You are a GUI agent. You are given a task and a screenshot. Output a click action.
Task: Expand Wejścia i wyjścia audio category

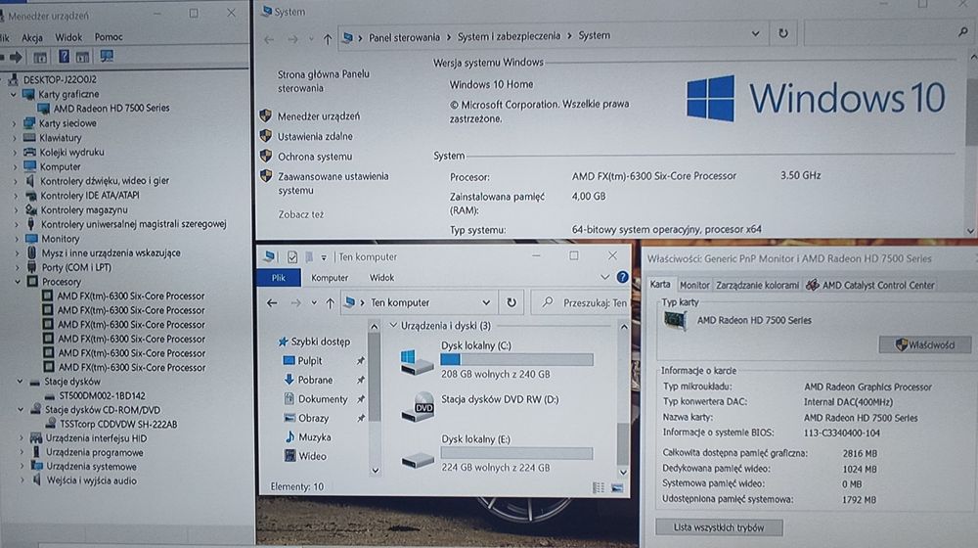click(x=22, y=479)
